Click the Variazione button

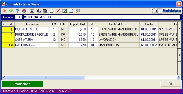point(23,84)
